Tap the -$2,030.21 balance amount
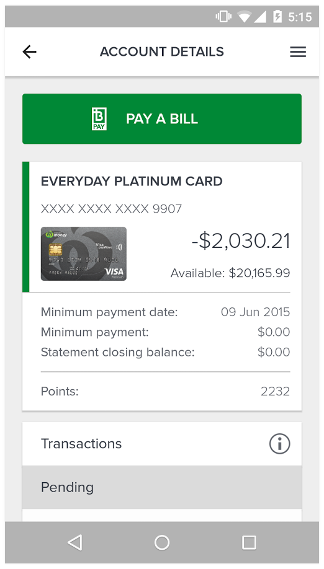The image size is (324, 569). coord(241,241)
